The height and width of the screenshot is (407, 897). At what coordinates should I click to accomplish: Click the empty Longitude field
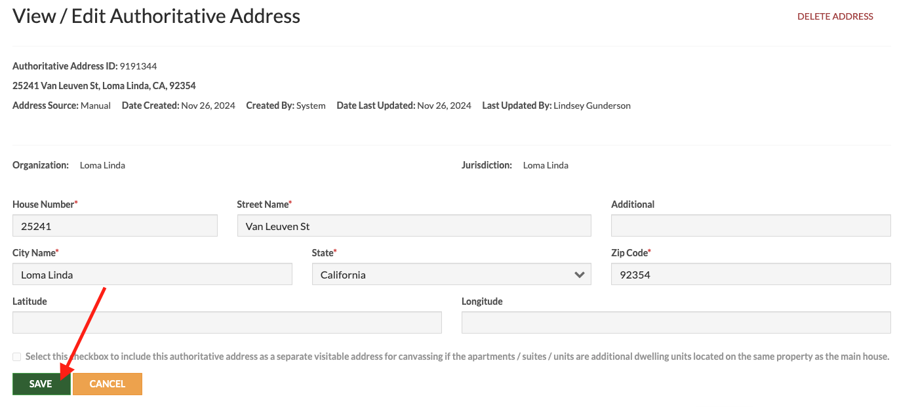(676, 322)
